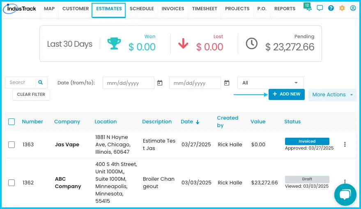Go to the P.O. tab
361x209 pixels.
pos(262,9)
